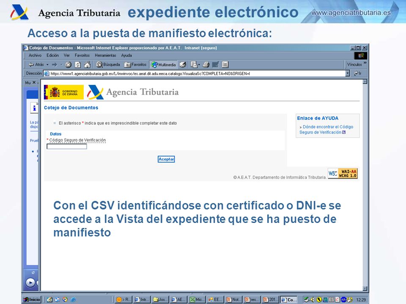
Task: Click the ES language tray indicator
Action: pos(332,300)
